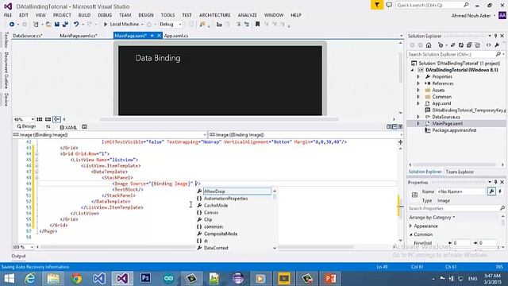Pin the Properties panel
This screenshot has width=508, height=286.
click(495, 182)
